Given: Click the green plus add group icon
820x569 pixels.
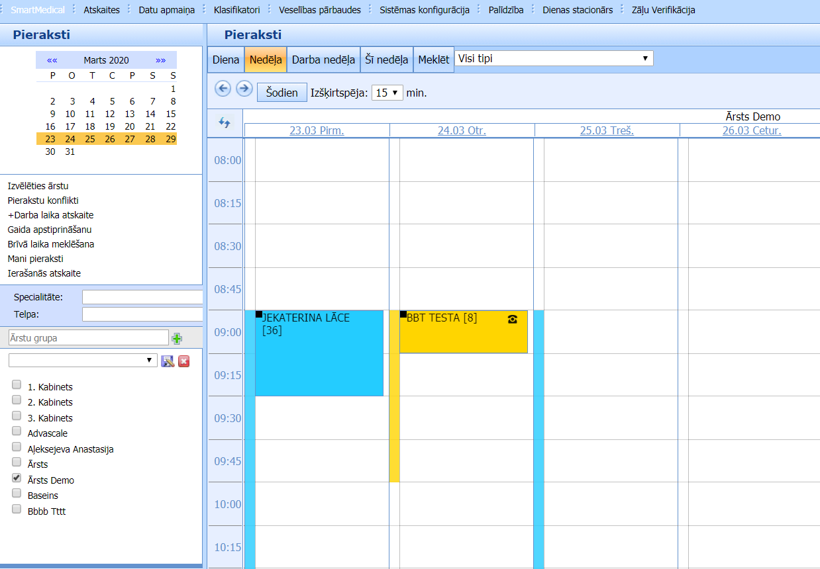Looking at the screenshot, I should coord(177,339).
